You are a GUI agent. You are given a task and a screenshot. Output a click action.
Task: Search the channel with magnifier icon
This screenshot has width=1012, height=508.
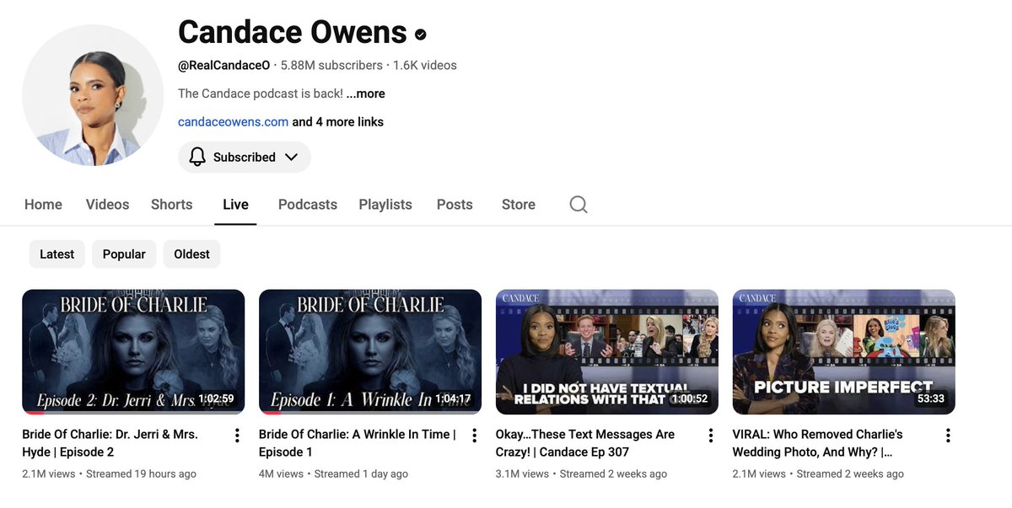point(578,205)
